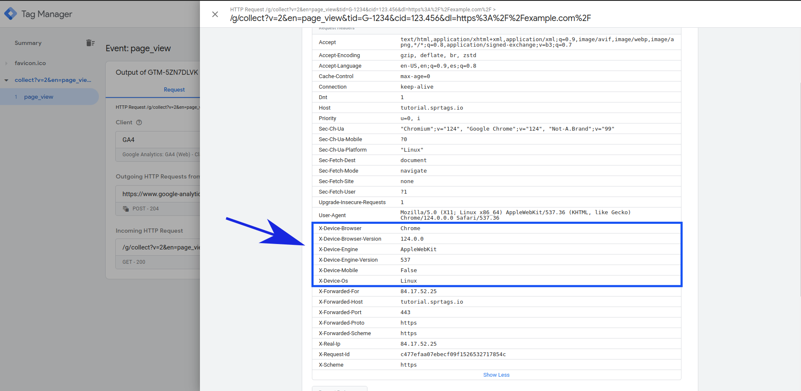Click the Tag Manager logo icon
This screenshot has width=801, height=391.
[11, 14]
